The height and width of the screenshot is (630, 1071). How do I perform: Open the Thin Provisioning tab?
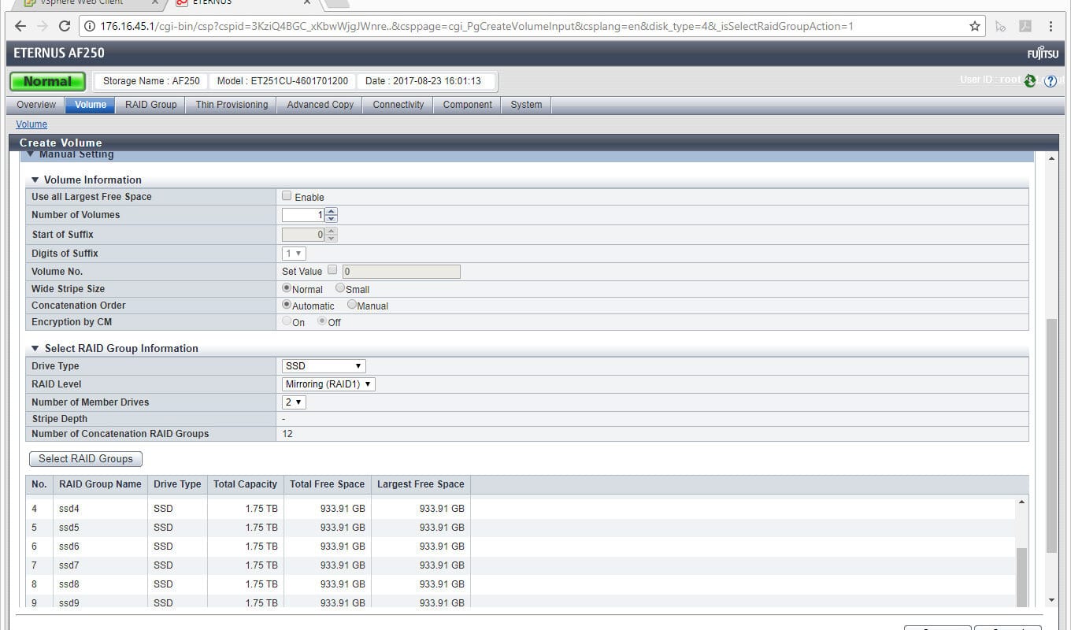[x=232, y=105]
